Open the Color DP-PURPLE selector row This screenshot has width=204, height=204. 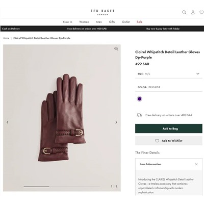point(169,87)
